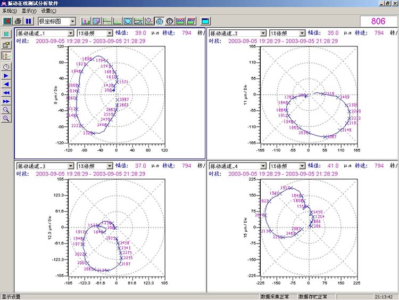The height and width of the screenshot is (300, 399).
Task: Click the blue play forward arrow
Action: 6,76
